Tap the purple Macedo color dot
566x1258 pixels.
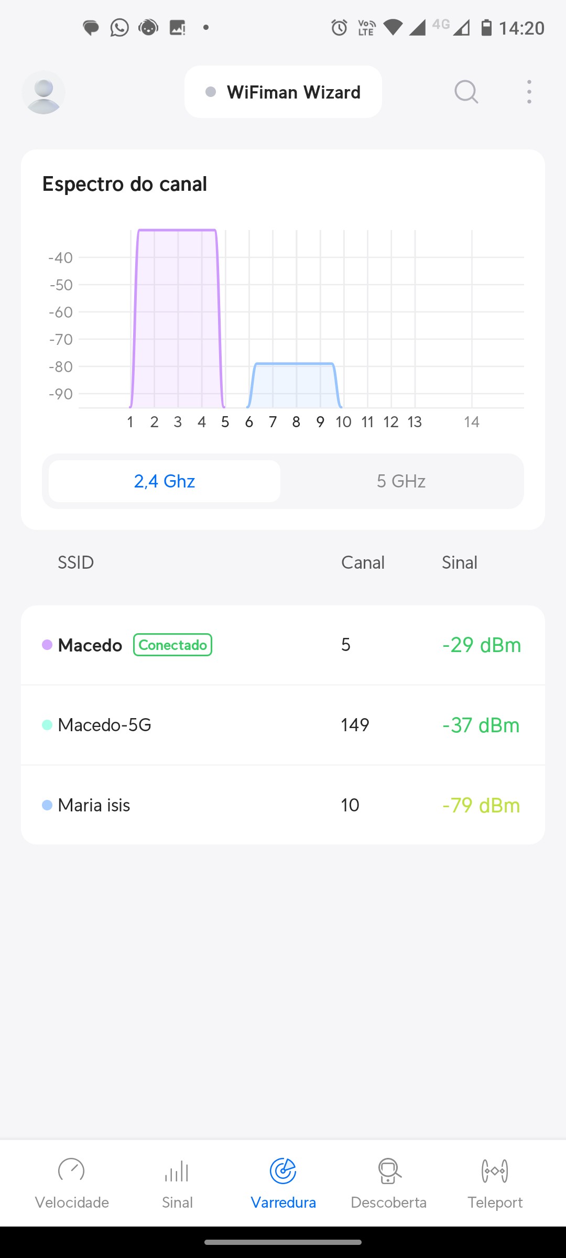click(47, 645)
